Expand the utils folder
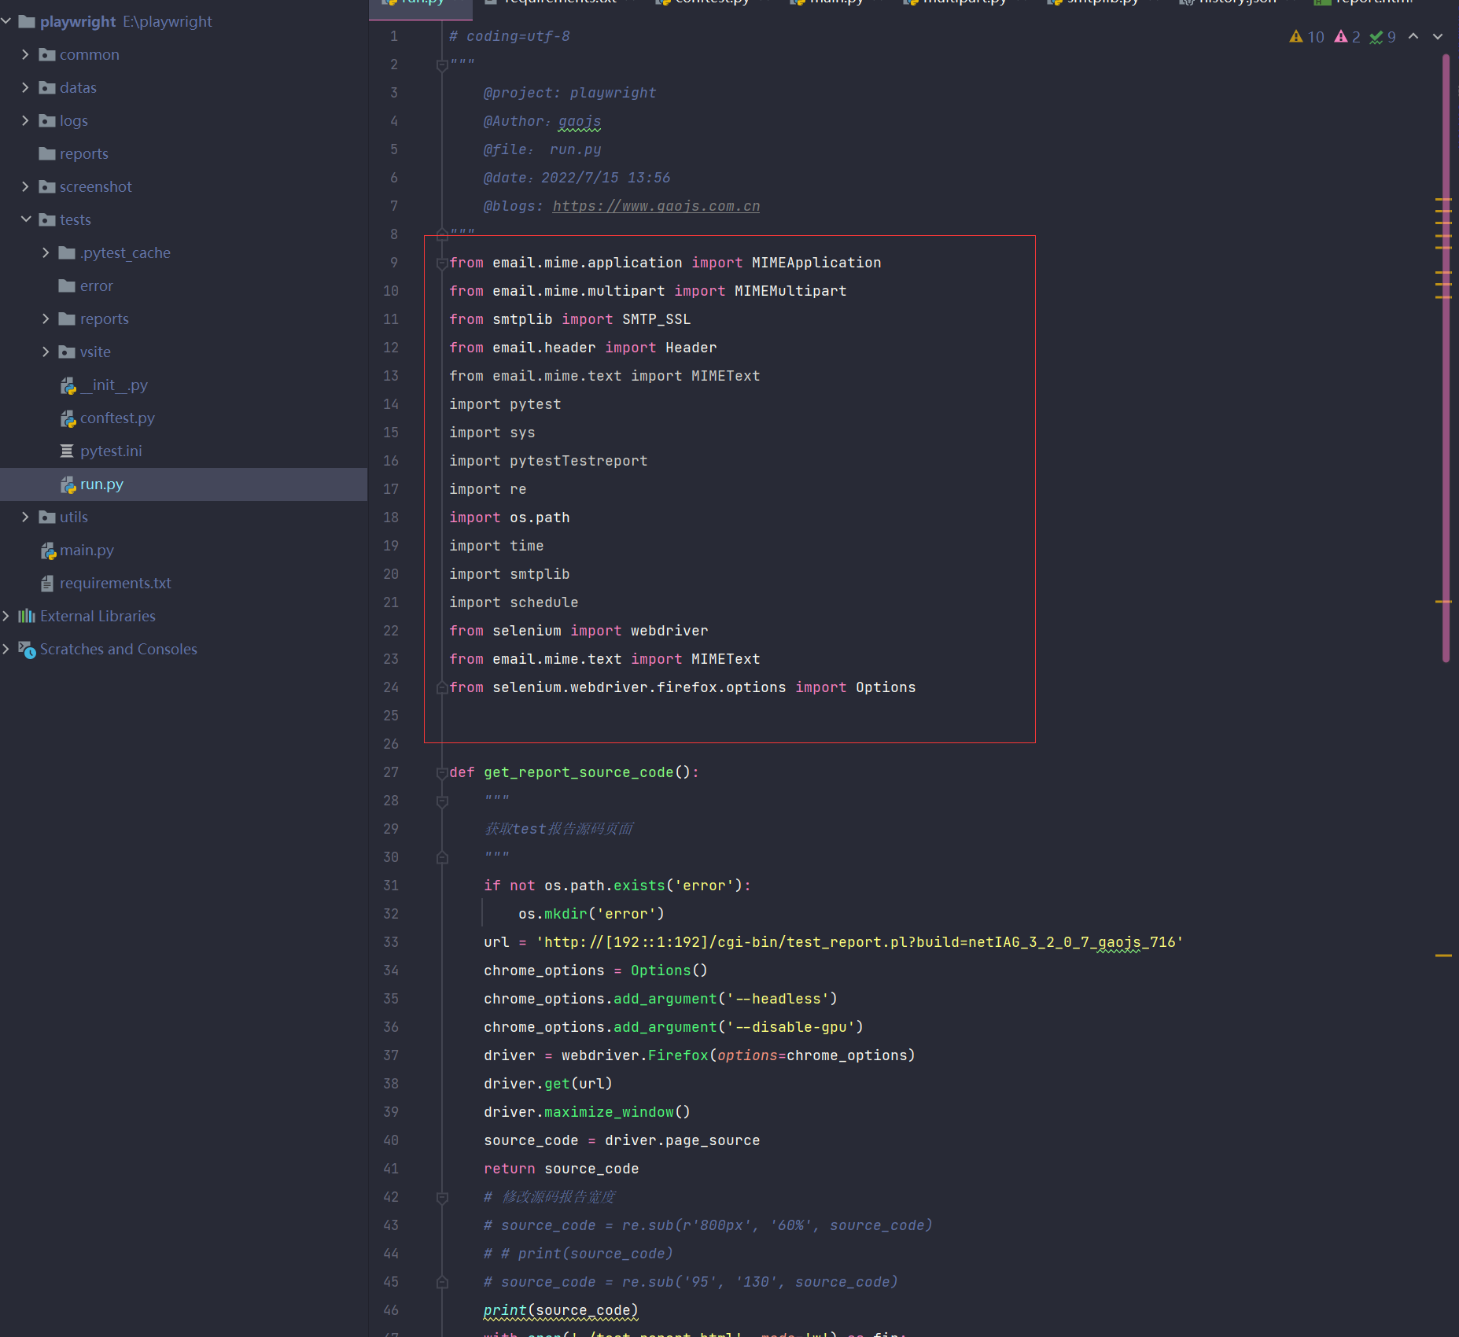1459x1337 pixels. pyautogui.click(x=25, y=517)
